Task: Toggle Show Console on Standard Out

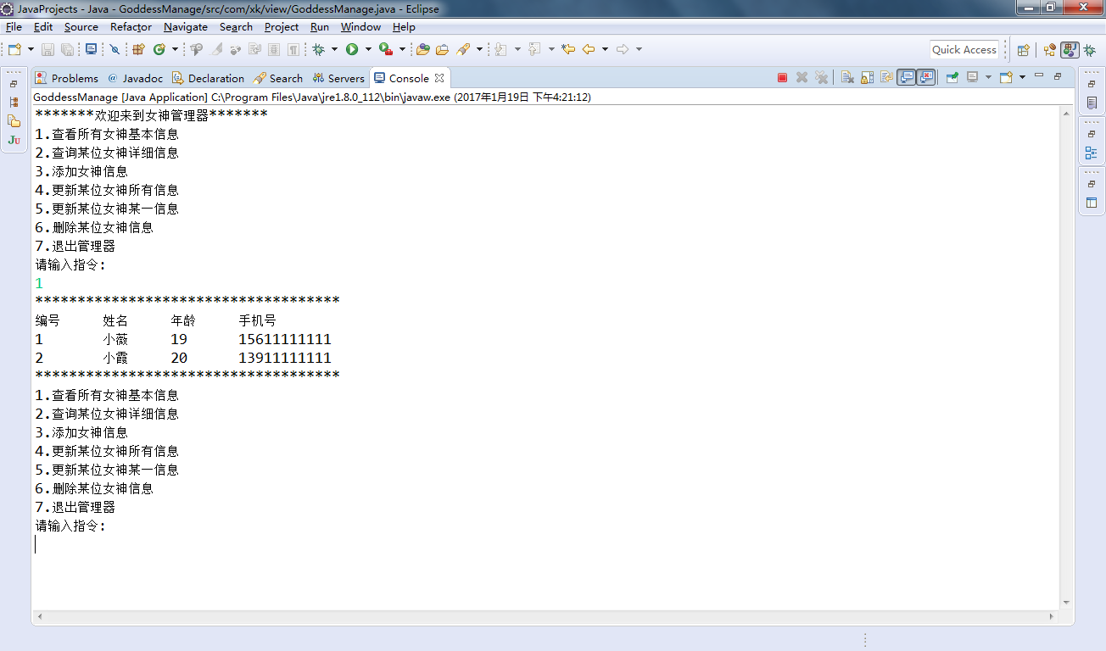Action: pyautogui.click(x=906, y=77)
